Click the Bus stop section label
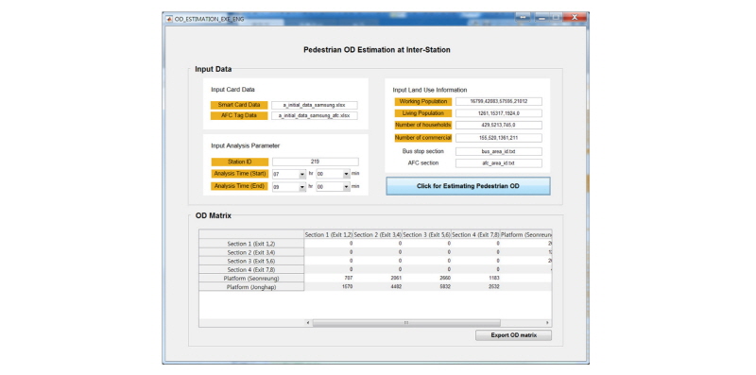 click(422, 151)
